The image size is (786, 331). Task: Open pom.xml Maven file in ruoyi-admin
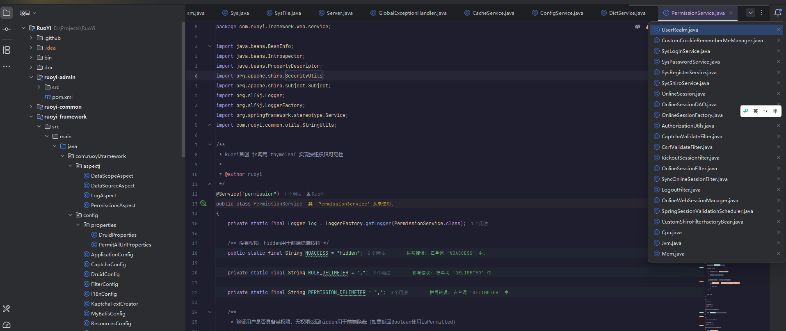[x=59, y=97]
